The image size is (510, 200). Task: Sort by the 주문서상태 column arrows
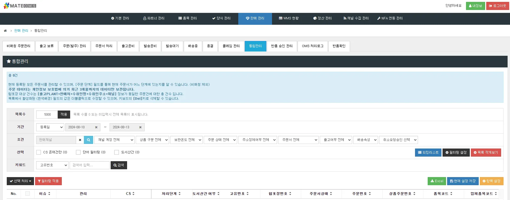pos(331,194)
